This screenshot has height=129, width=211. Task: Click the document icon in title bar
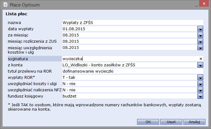[6, 5]
